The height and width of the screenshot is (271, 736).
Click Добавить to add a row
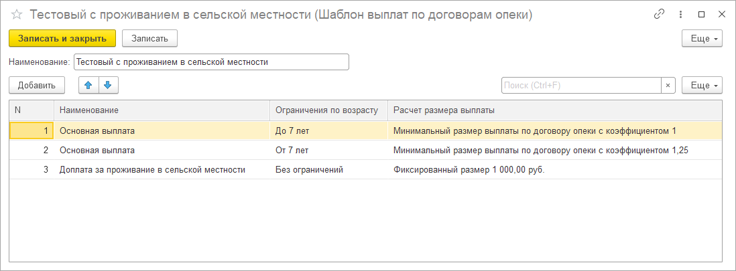pyautogui.click(x=37, y=85)
